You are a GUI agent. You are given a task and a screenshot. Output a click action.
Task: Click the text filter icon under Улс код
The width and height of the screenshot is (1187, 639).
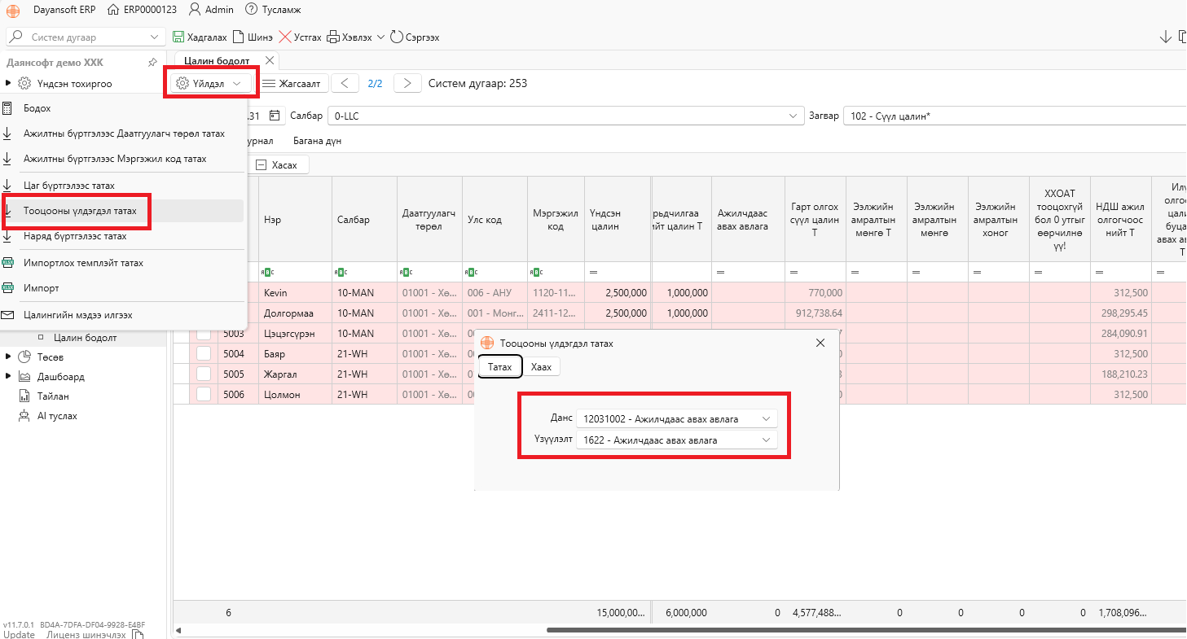coord(472,272)
